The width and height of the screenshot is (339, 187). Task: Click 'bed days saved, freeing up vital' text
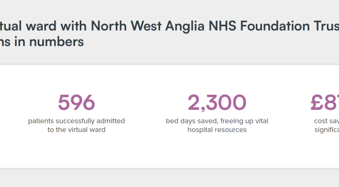pos(217,121)
